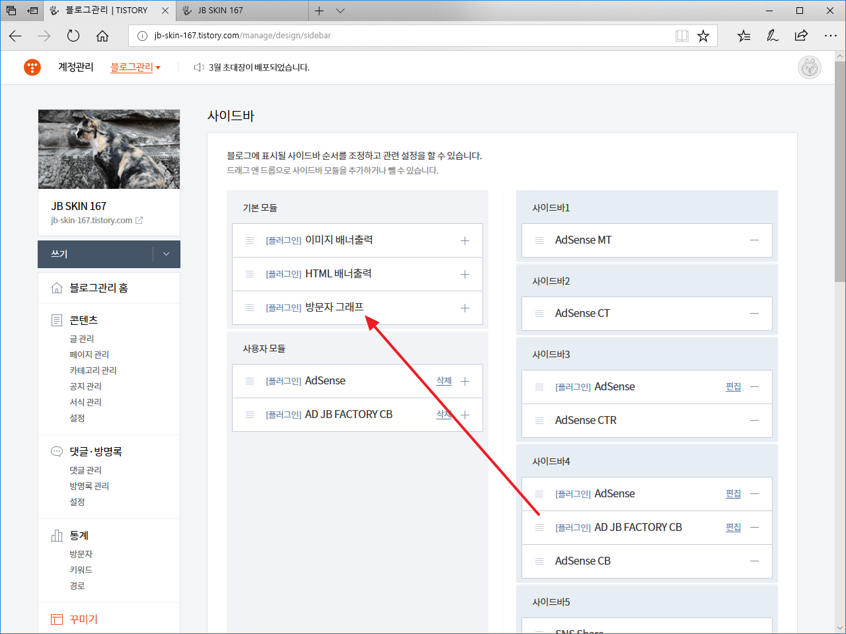
Task: Remove AdSense CB from 사이드바4
Action: point(754,561)
